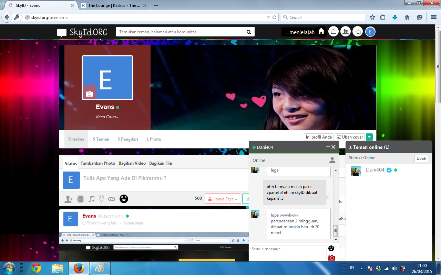Select the Status post tab
441x275 pixels.
(71, 163)
